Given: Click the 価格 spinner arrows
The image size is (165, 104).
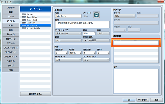Looking at the screenshot, I should tap(94, 33).
